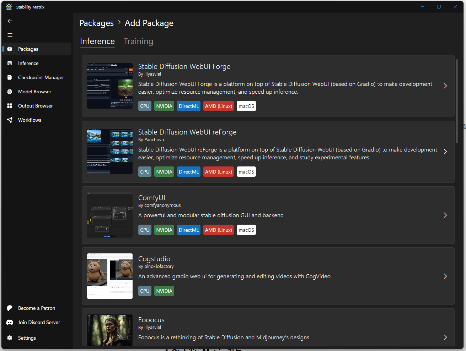The height and width of the screenshot is (351, 466).
Task: Click Become a Patron link
Action: (37, 308)
